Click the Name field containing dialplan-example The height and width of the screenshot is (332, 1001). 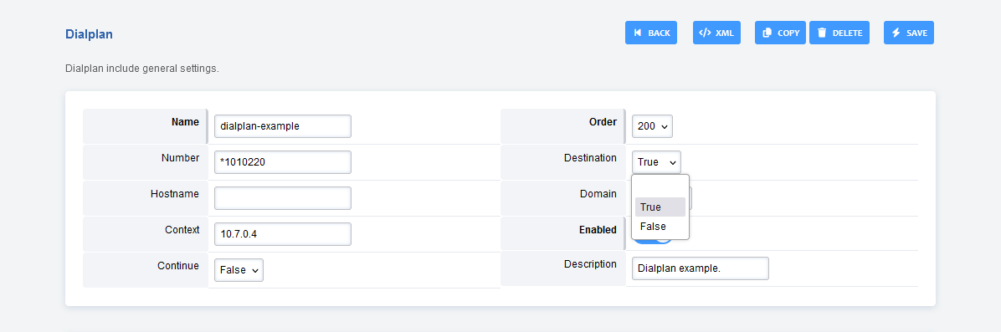[x=283, y=126]
